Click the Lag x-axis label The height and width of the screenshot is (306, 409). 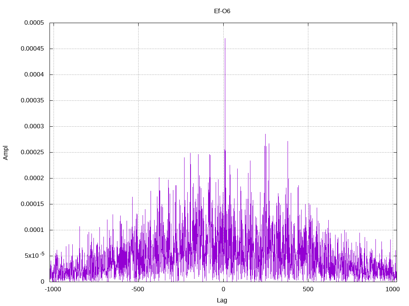pos(222,300)
